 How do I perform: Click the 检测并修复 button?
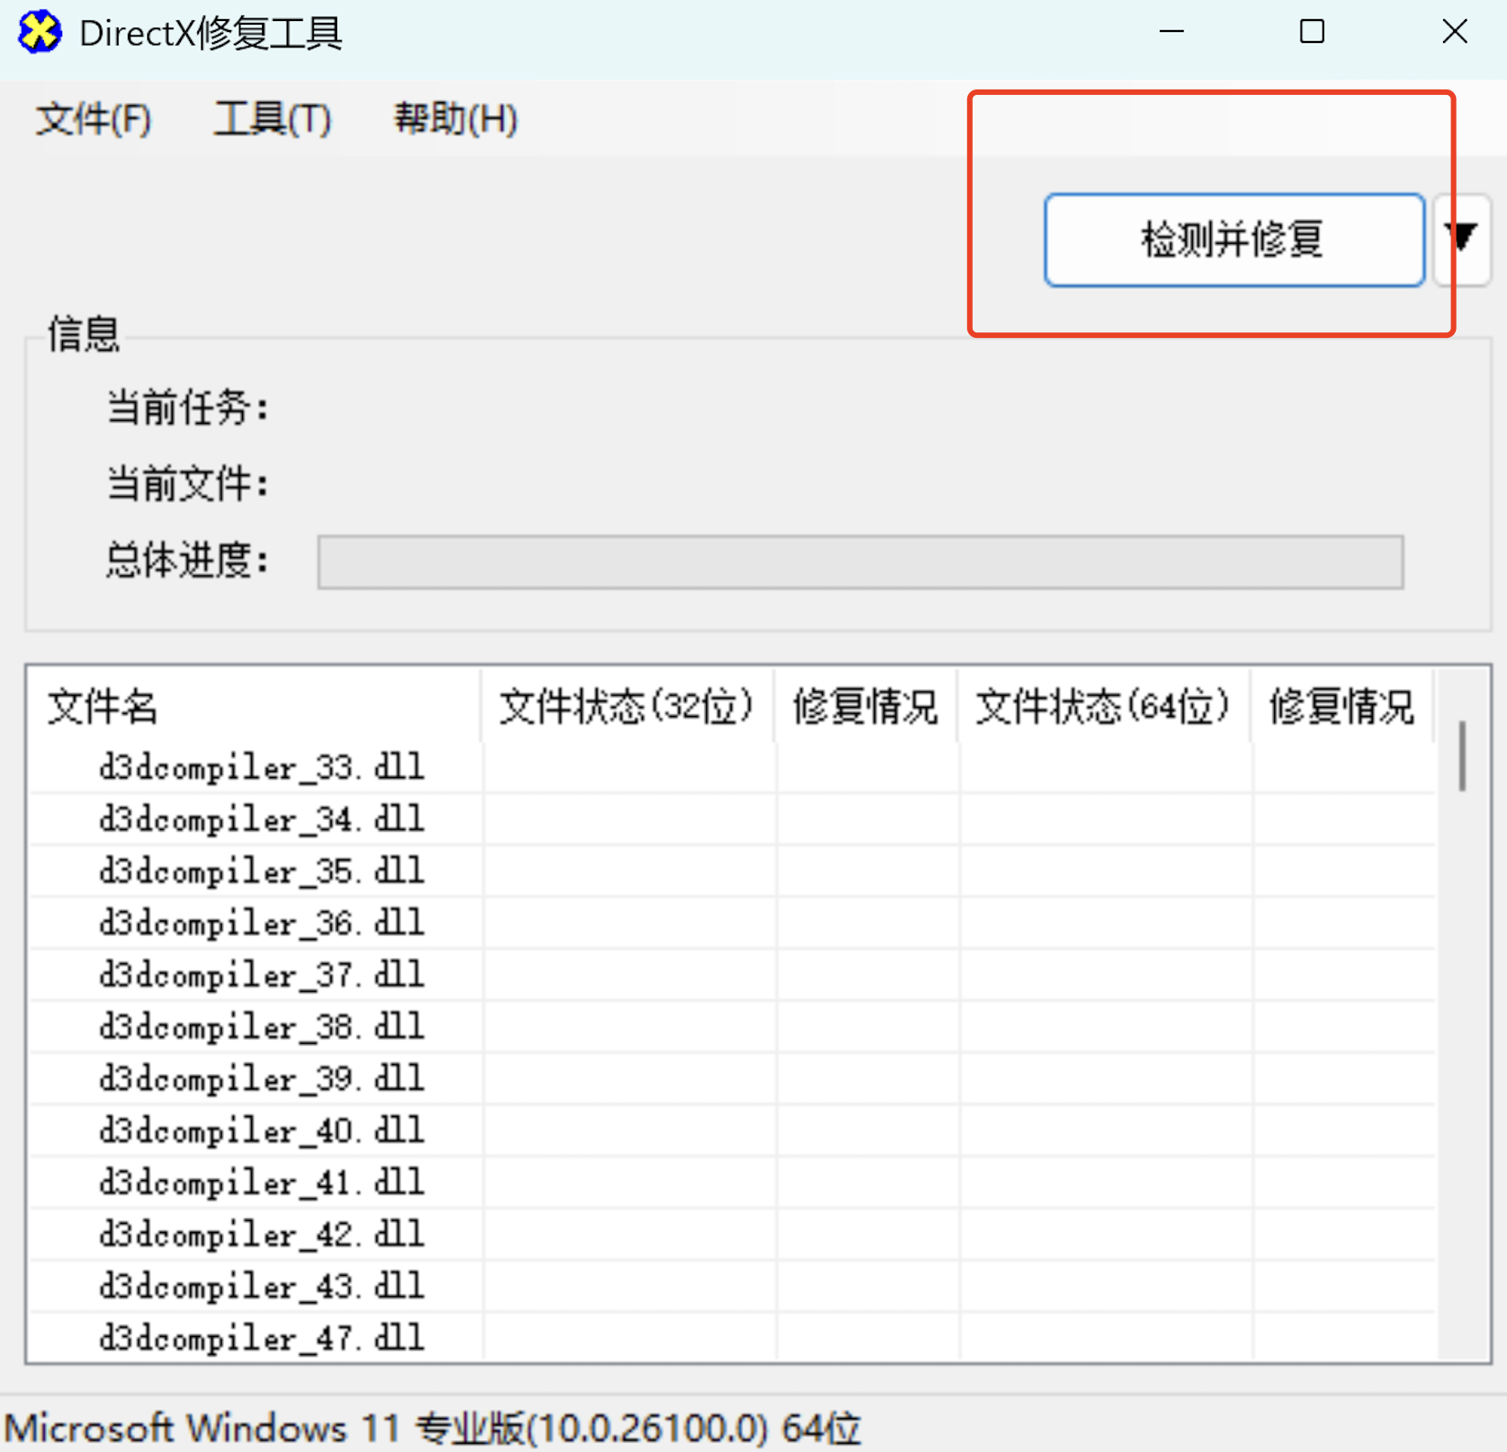[1233, 240]
